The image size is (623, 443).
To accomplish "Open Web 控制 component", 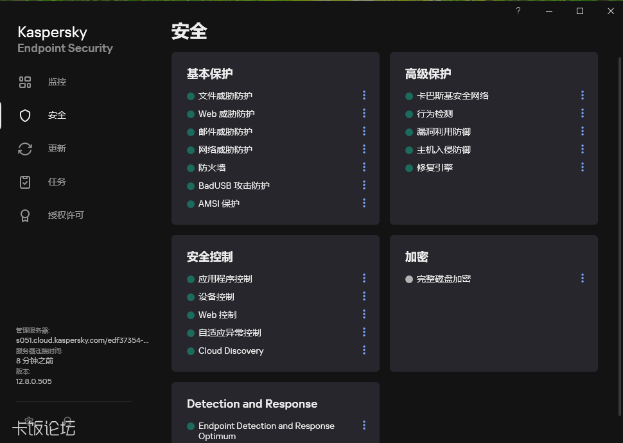I will coord(217,315).
